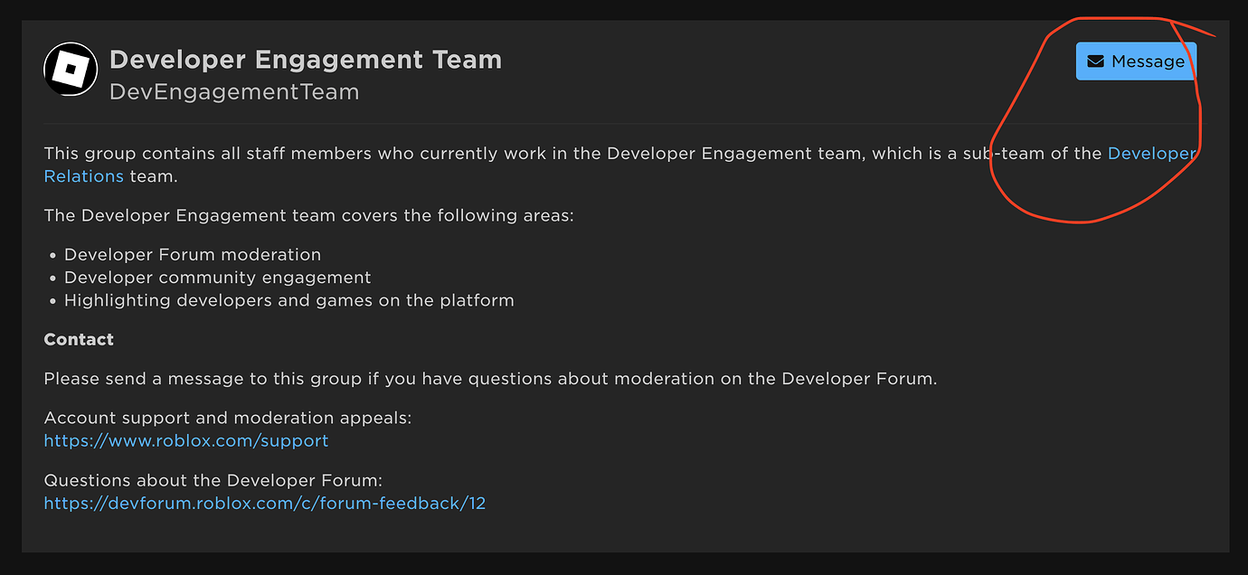Select the Developer Engagement Team title
1248x575 pixels.
tap(306, 60)
